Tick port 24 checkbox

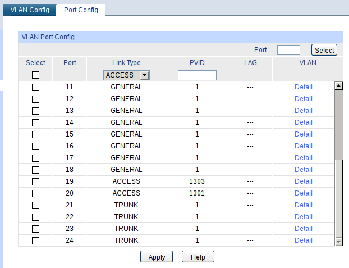35,241
